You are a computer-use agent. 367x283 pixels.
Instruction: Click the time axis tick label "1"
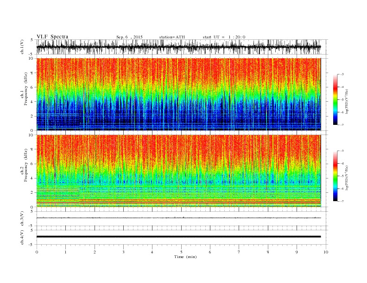65,252
